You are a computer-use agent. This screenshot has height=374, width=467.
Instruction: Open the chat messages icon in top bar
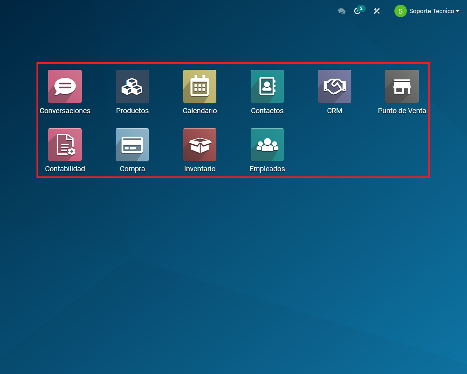tap(342, 11)
